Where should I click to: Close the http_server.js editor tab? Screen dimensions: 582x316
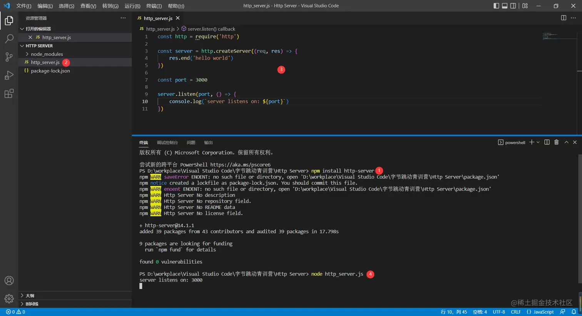177,18
